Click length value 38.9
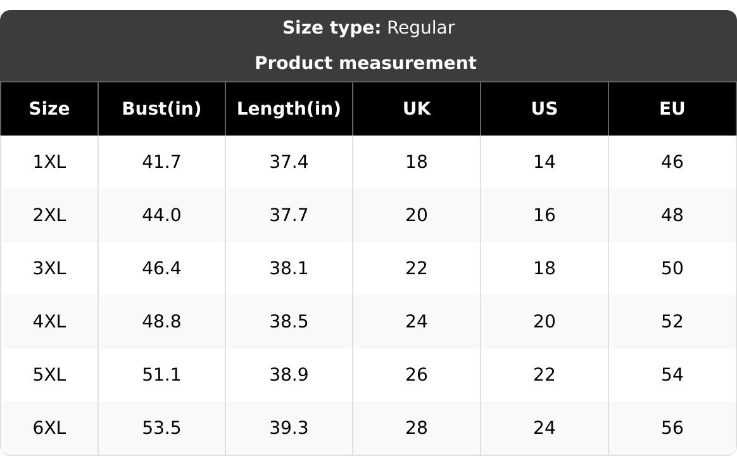The image size is (737, 456). [289, 375]
